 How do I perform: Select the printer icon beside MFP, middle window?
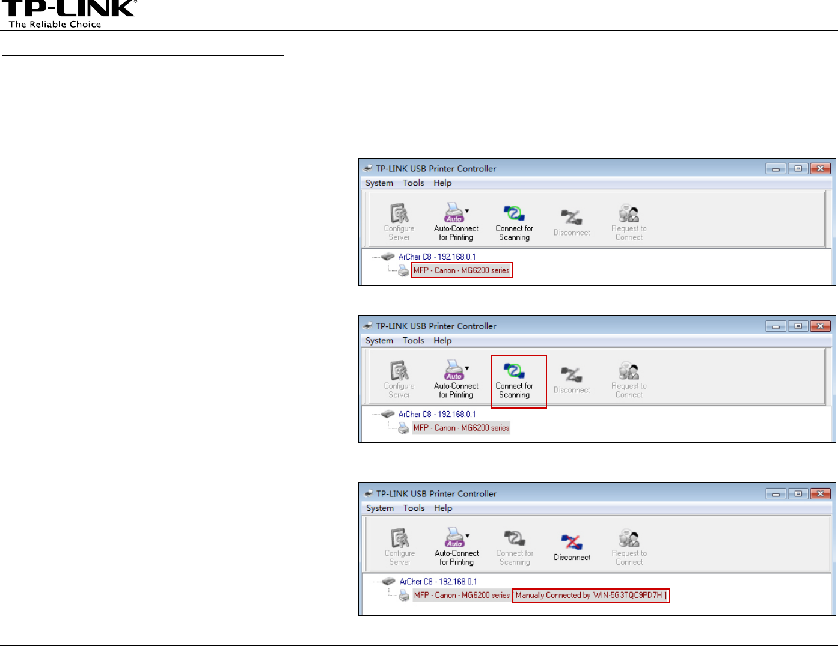[403, 428]
